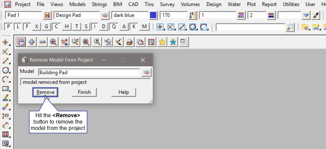
Task: Toggle the M snap button
Action: click(144, 26)
